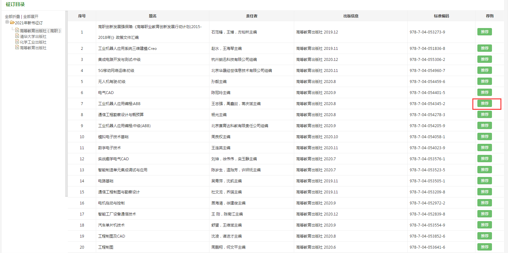The image size is (508, 253).
Task: Click the 题名 column header
Action: tap(153, 16)
